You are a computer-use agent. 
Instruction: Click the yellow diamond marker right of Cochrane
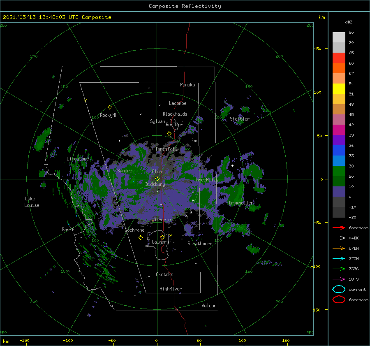click(141, 238)
